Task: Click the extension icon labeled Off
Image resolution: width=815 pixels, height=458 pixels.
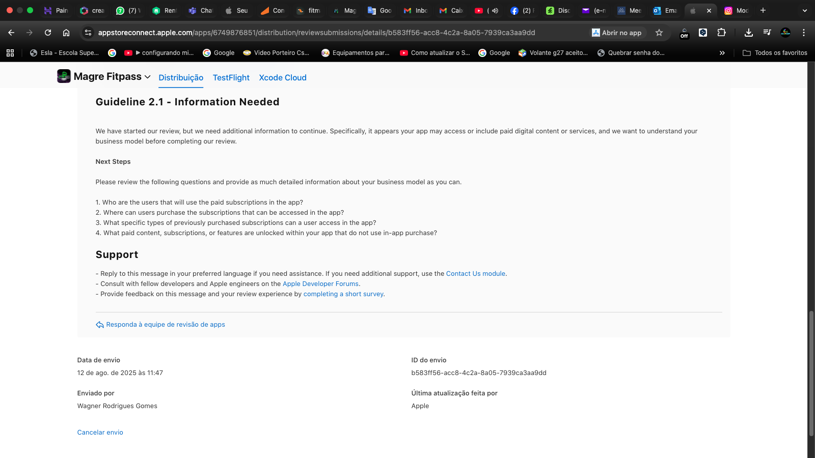Action: pos(684,33)
